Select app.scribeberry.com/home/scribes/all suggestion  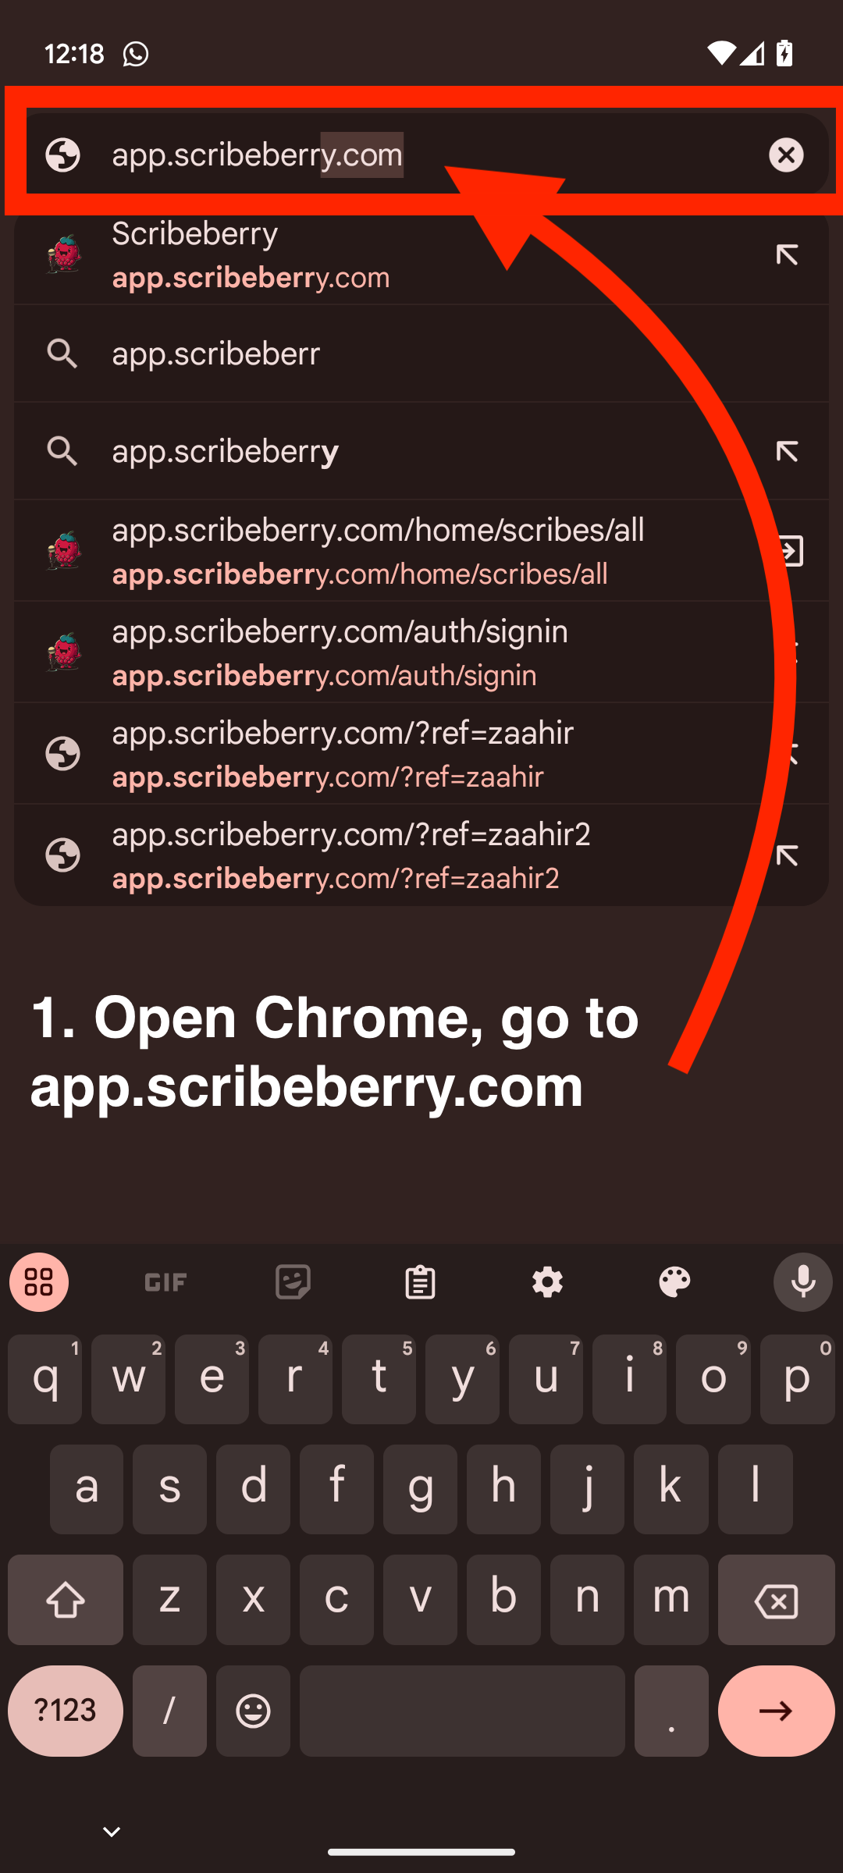(421, 551)
